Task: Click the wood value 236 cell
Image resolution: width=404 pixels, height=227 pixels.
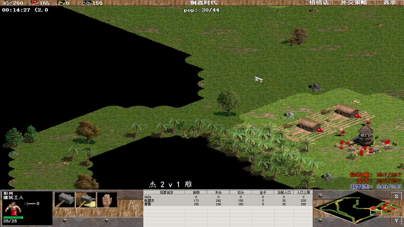Action: click(218, 204)
